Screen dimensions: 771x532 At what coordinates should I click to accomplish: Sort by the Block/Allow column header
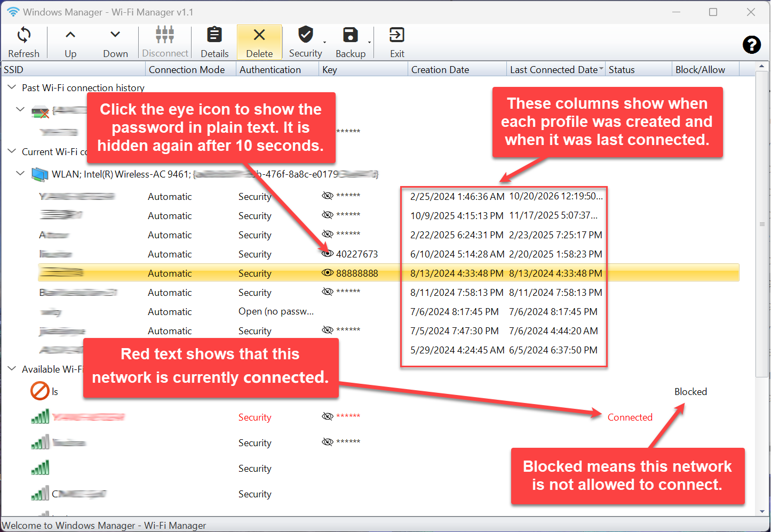[705, 70]
